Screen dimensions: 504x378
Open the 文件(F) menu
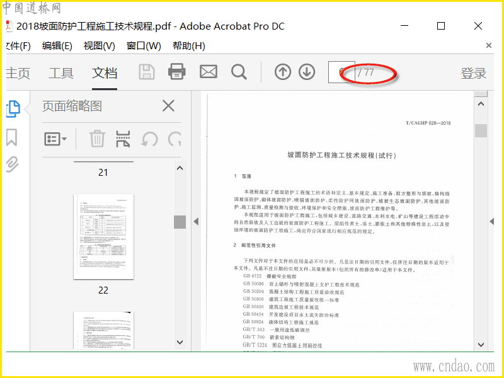18,46
